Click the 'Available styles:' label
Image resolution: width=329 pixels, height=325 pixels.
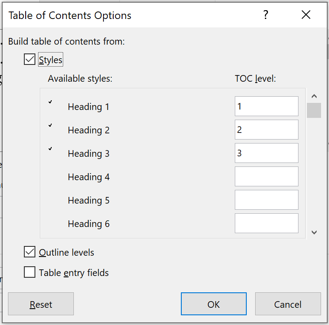click(80, 79)
